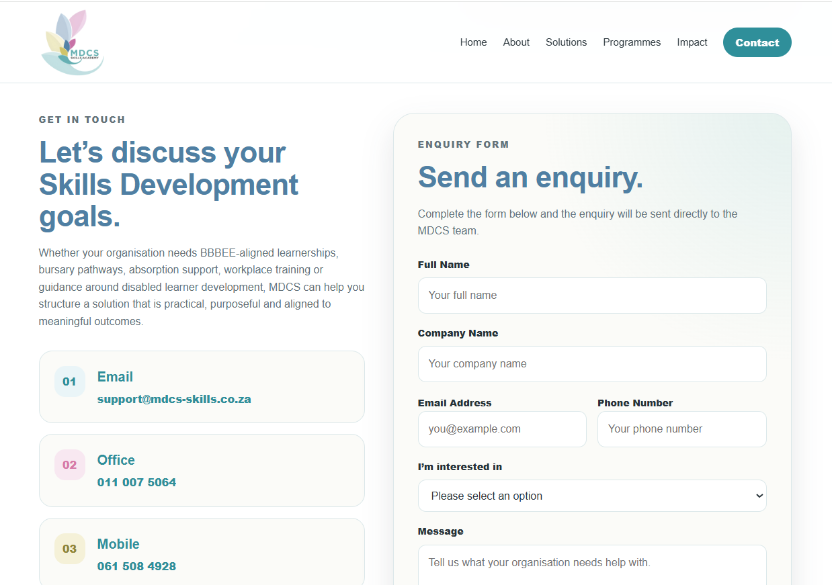Click the MDCS Skills Academy logo
Screen dimensions: 832x585
(x=73, y=42)
